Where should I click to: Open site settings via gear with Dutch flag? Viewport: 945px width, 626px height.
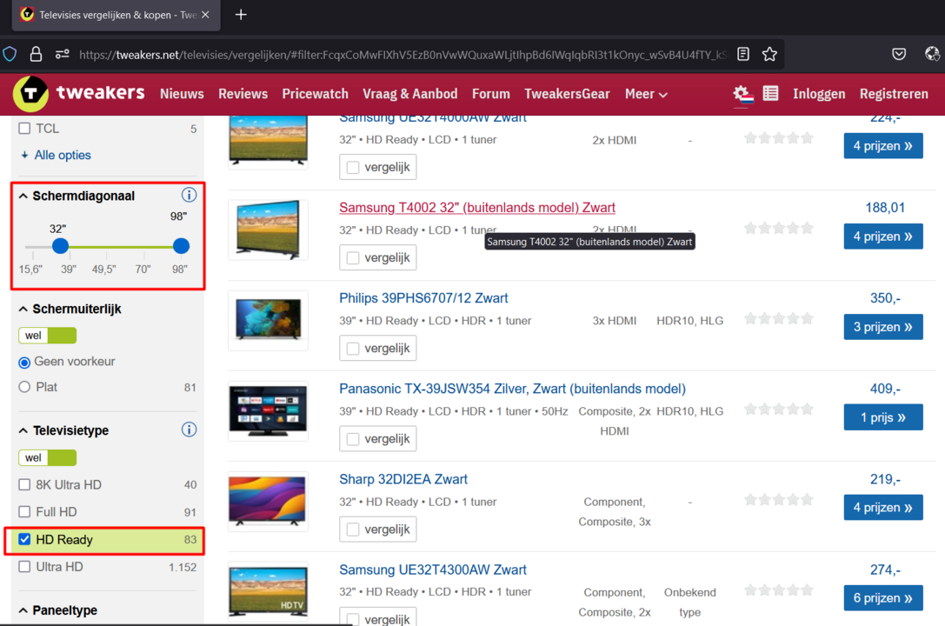coord(741,94)
